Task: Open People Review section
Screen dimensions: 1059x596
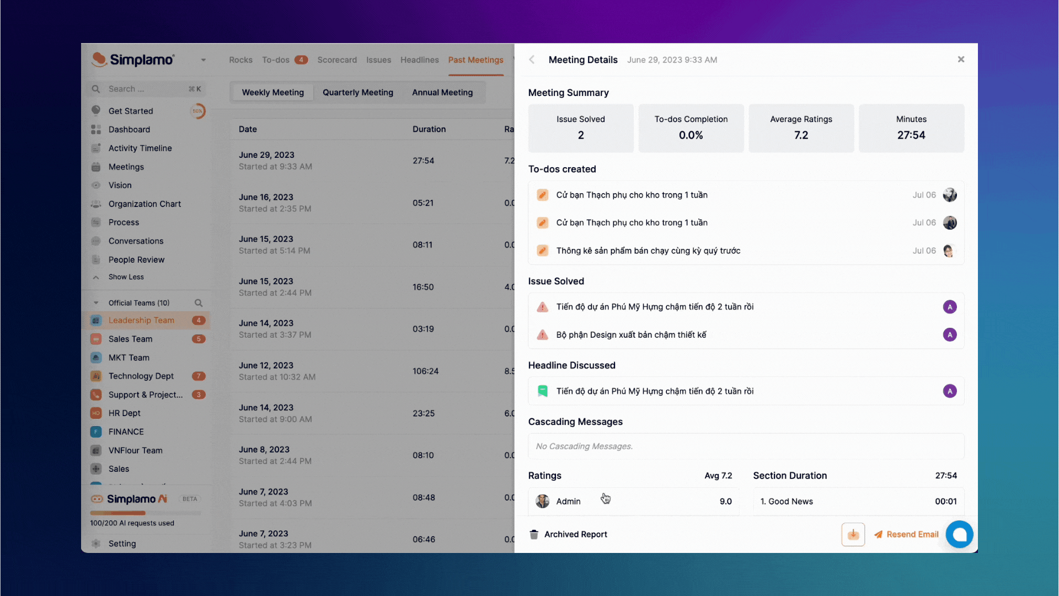Action: [x=137, y=259]
